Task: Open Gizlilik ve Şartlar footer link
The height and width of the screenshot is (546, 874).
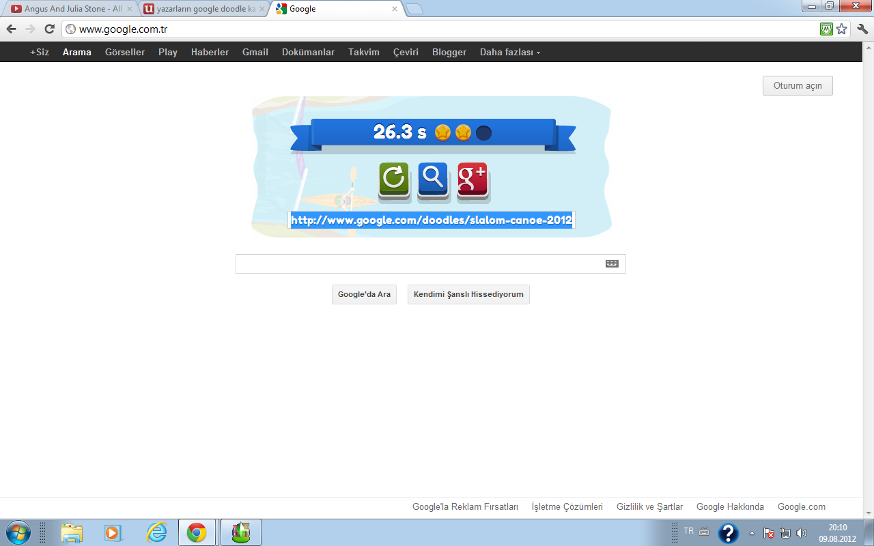Action: 649,507
